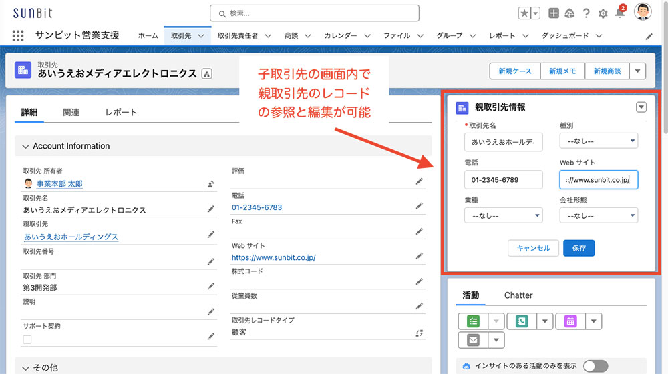This screenshot has width=668, height=374.
Task: Edit the 説明 field pencil icon
Action: [210, 312]
